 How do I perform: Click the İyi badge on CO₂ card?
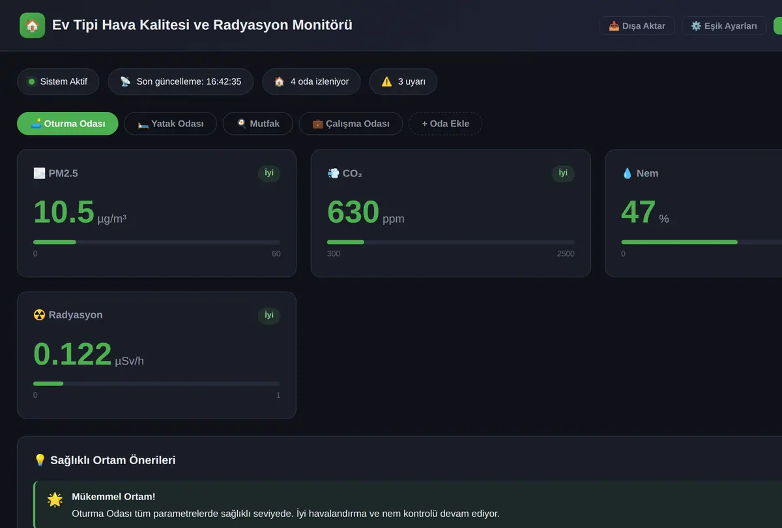coord(563,173)
